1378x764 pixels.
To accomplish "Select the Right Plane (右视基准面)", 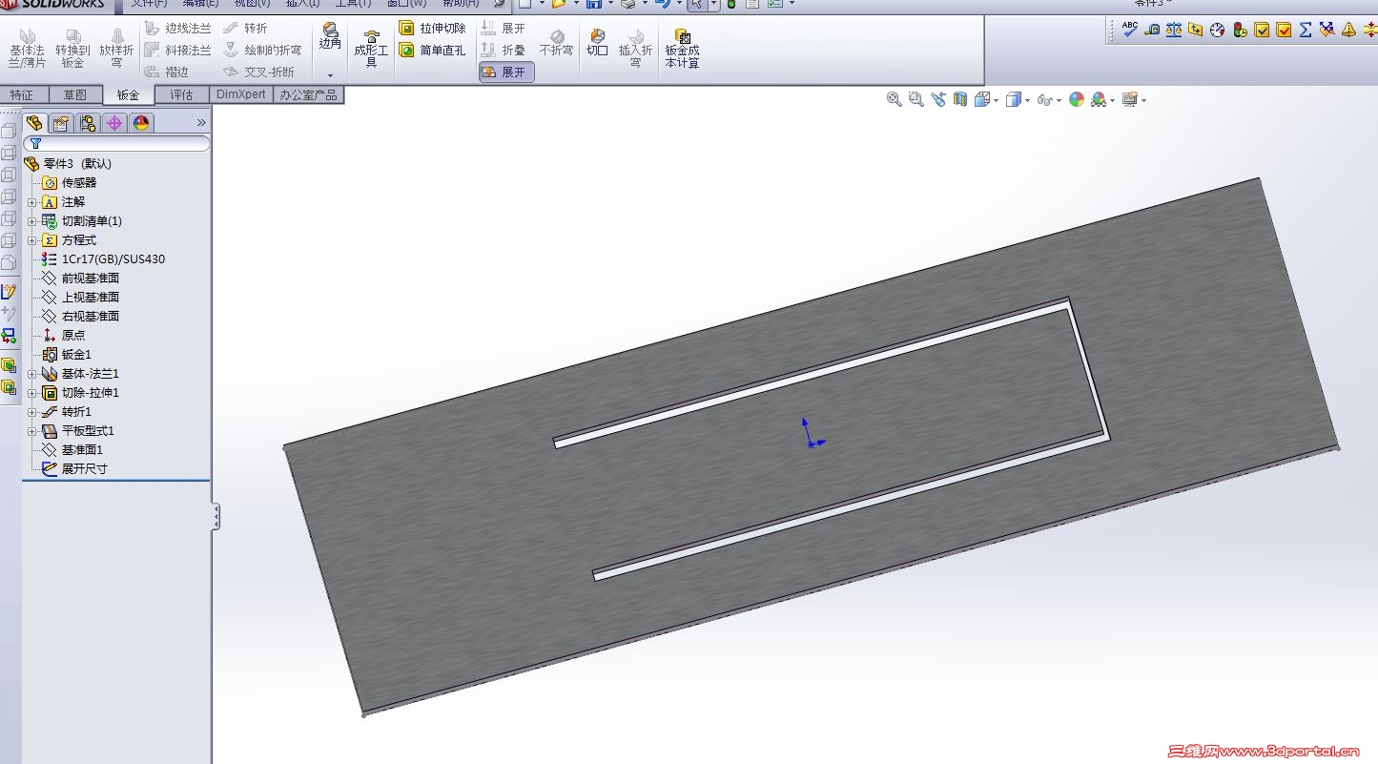I will pos(81,317).
